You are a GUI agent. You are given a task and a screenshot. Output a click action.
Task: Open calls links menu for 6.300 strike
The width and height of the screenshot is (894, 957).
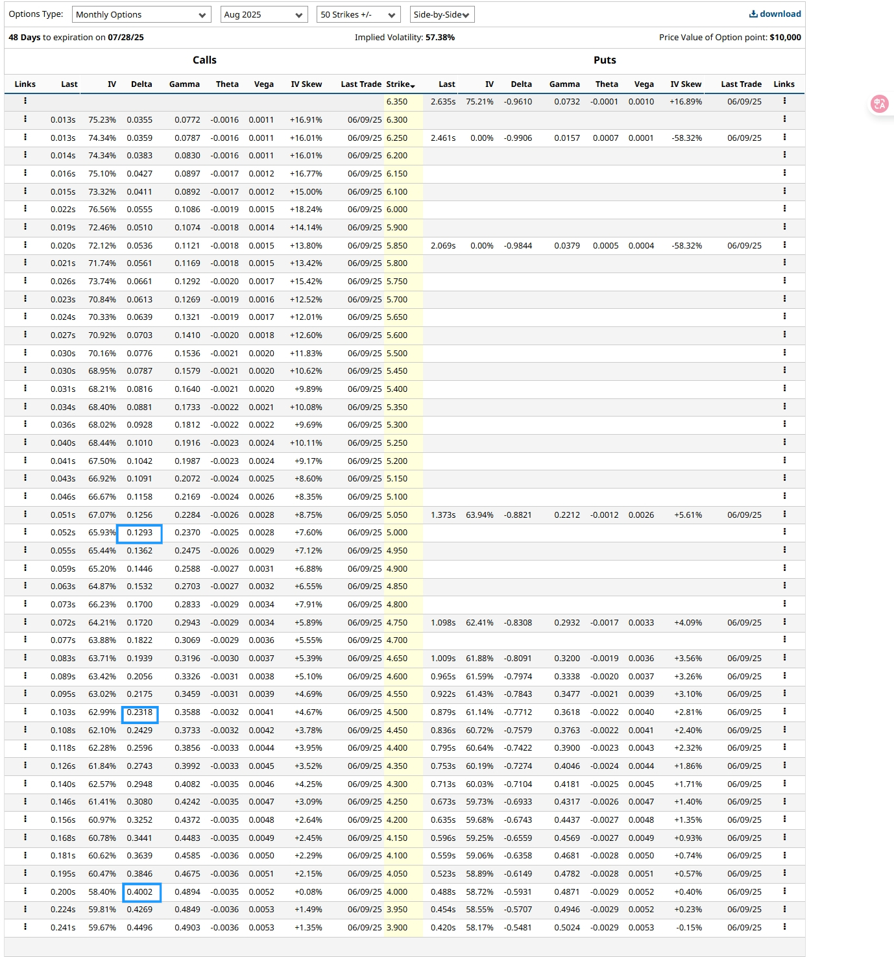(x=25, y=119)
